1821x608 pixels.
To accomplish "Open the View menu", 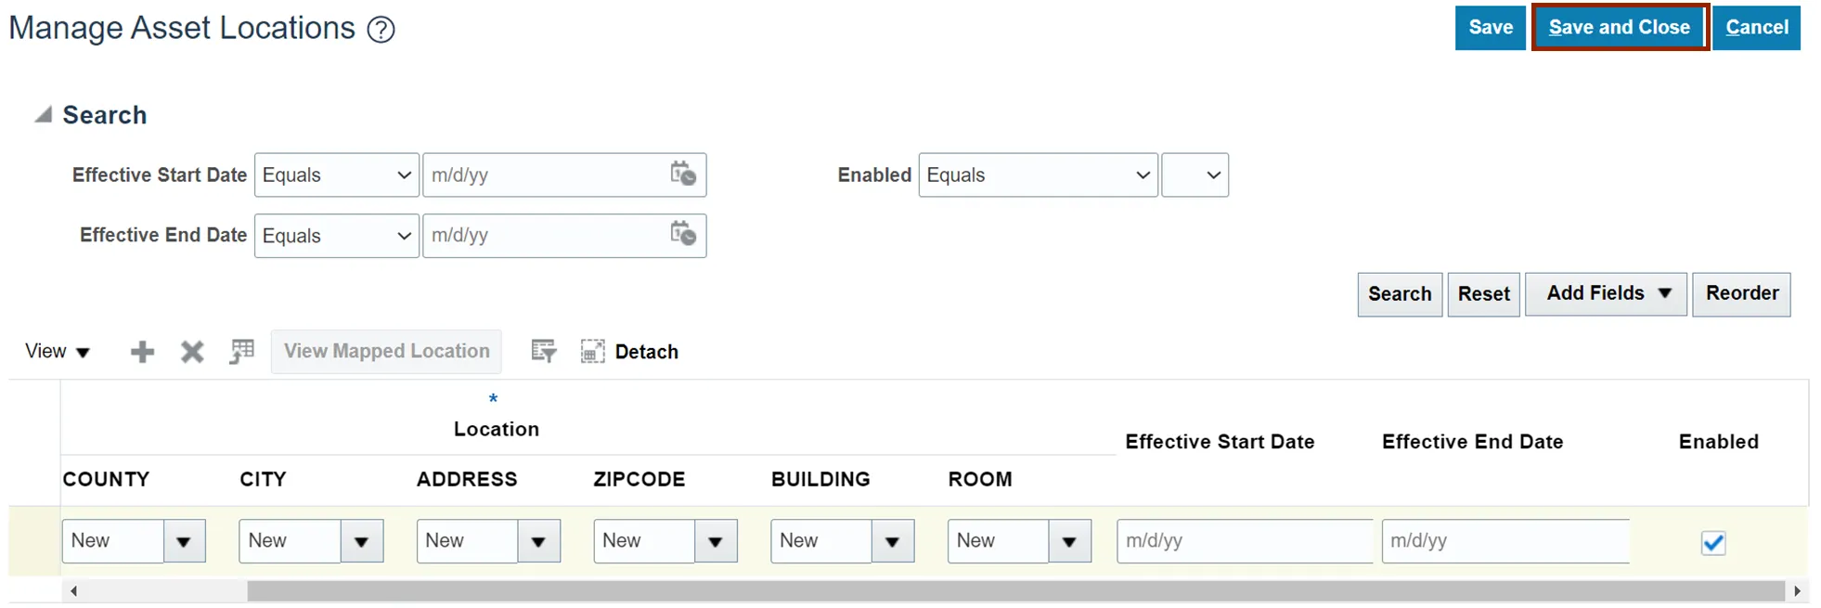I will coord(57,352).
